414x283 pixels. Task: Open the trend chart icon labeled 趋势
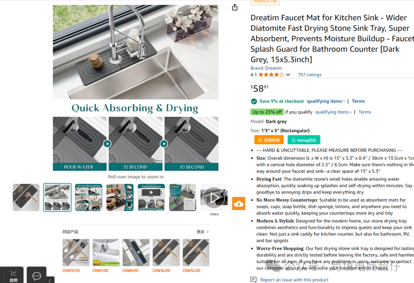13,276
